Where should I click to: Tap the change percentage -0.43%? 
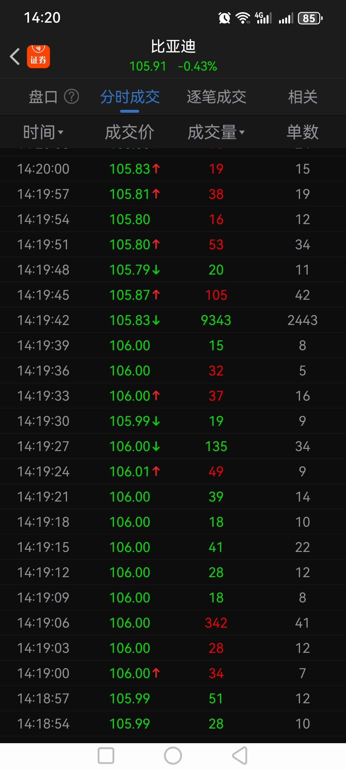tap(197, 66)
